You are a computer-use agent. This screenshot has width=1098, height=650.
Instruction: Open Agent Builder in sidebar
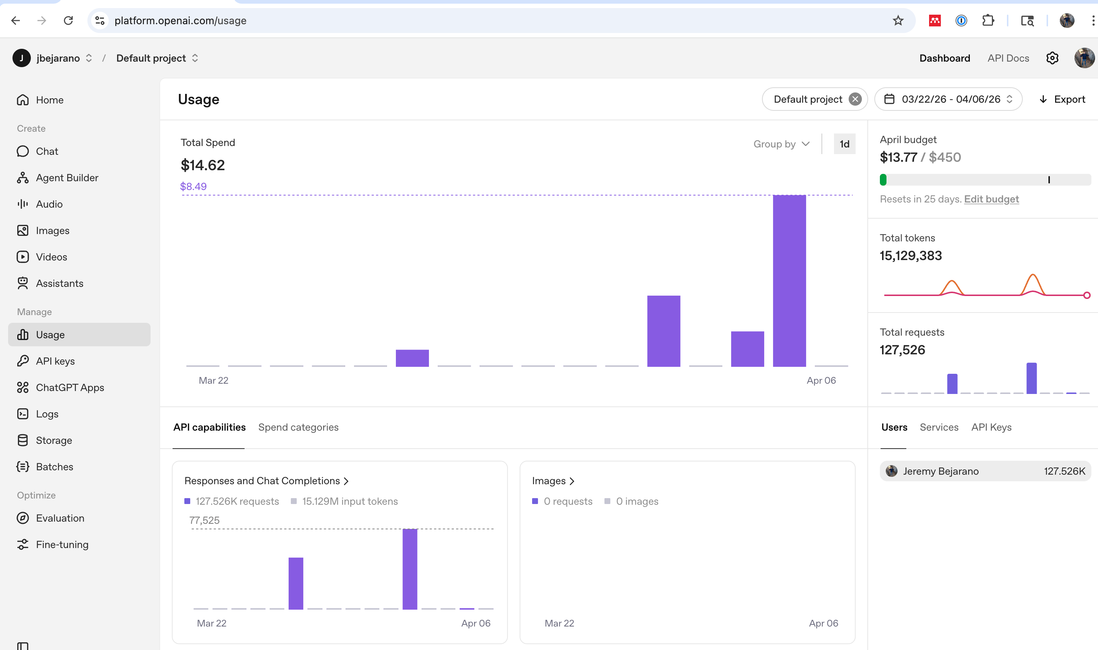coord(79,178)
